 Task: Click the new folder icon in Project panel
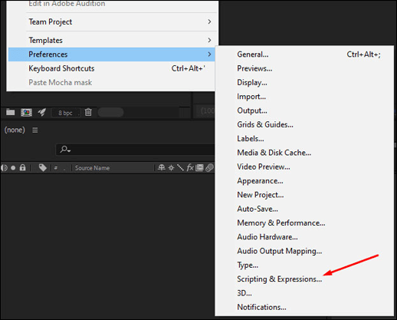[11, 112]
